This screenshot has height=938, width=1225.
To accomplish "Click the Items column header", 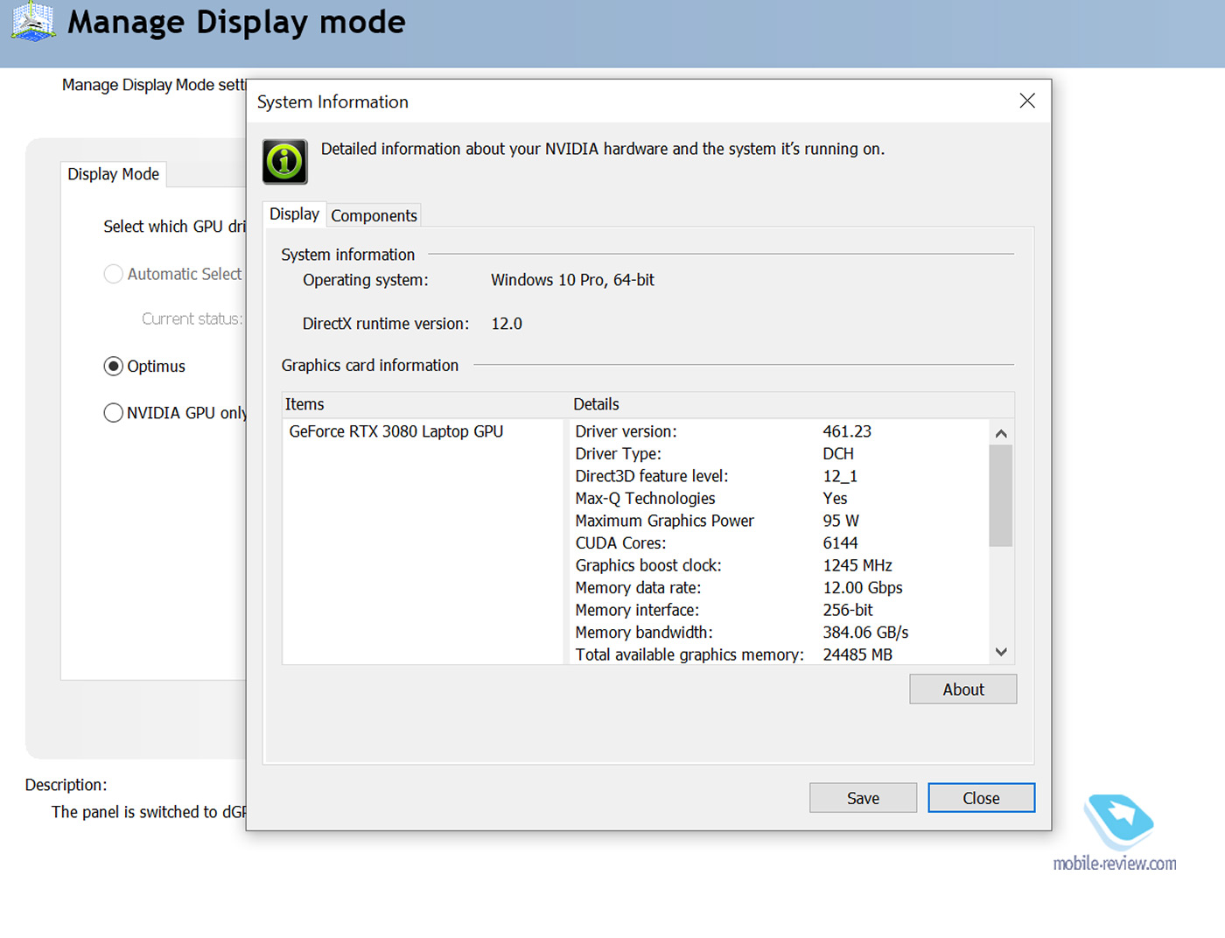I will click(425, 404).
